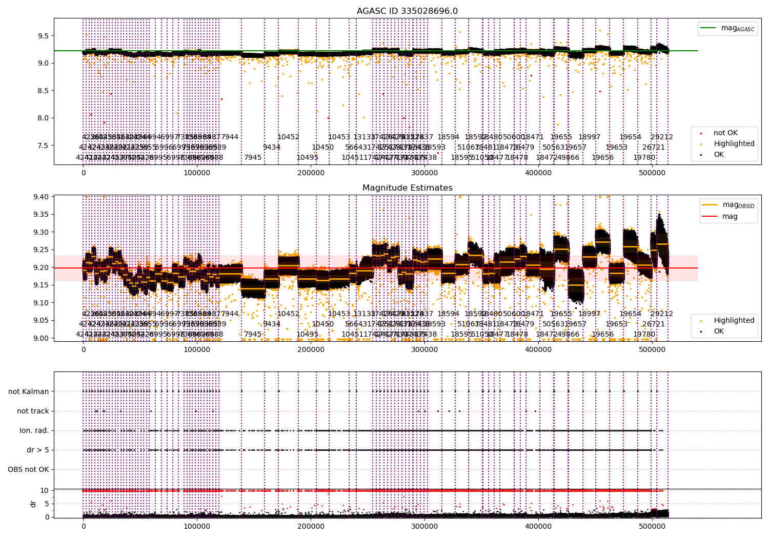The height and width of the screenshot is (538, 769).
Task: Click obsid label 29212 in the top plot
Action: tap(662, 137)
